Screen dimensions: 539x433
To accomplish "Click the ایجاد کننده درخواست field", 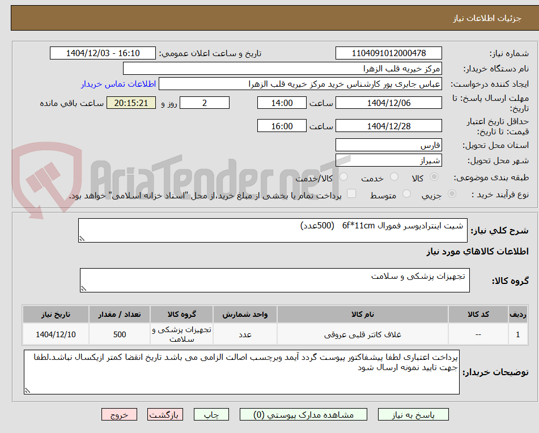I will [x=300, y=84].
